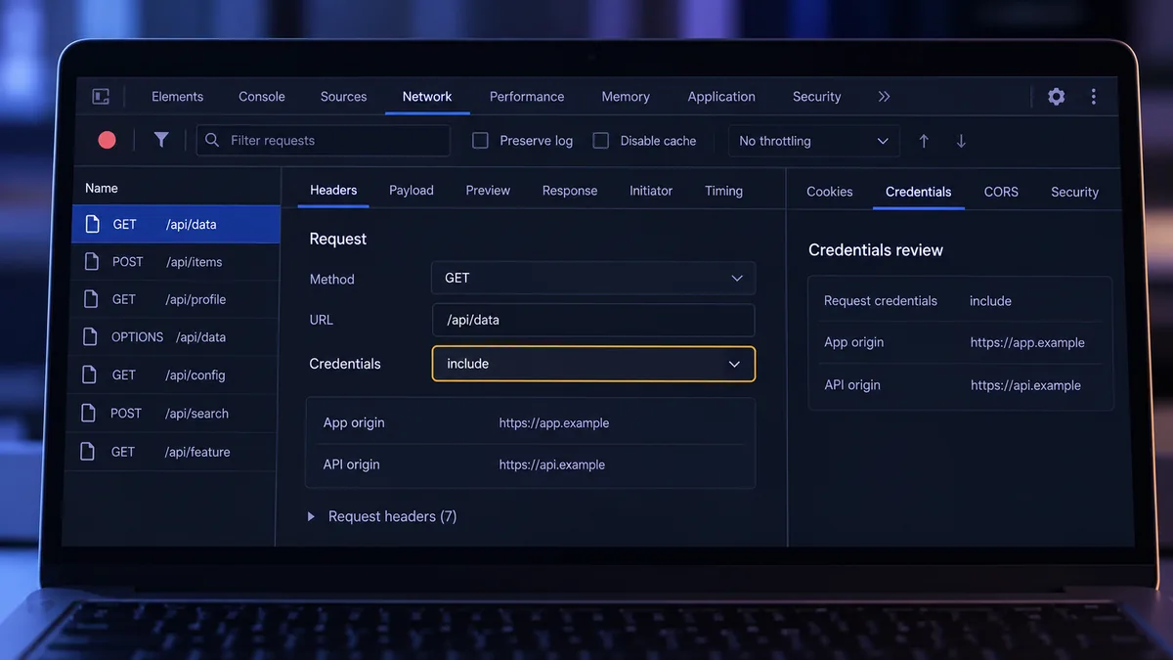Switch to the CORS tab
The width and height of the screenshot is (1173, 660).
1001,192
